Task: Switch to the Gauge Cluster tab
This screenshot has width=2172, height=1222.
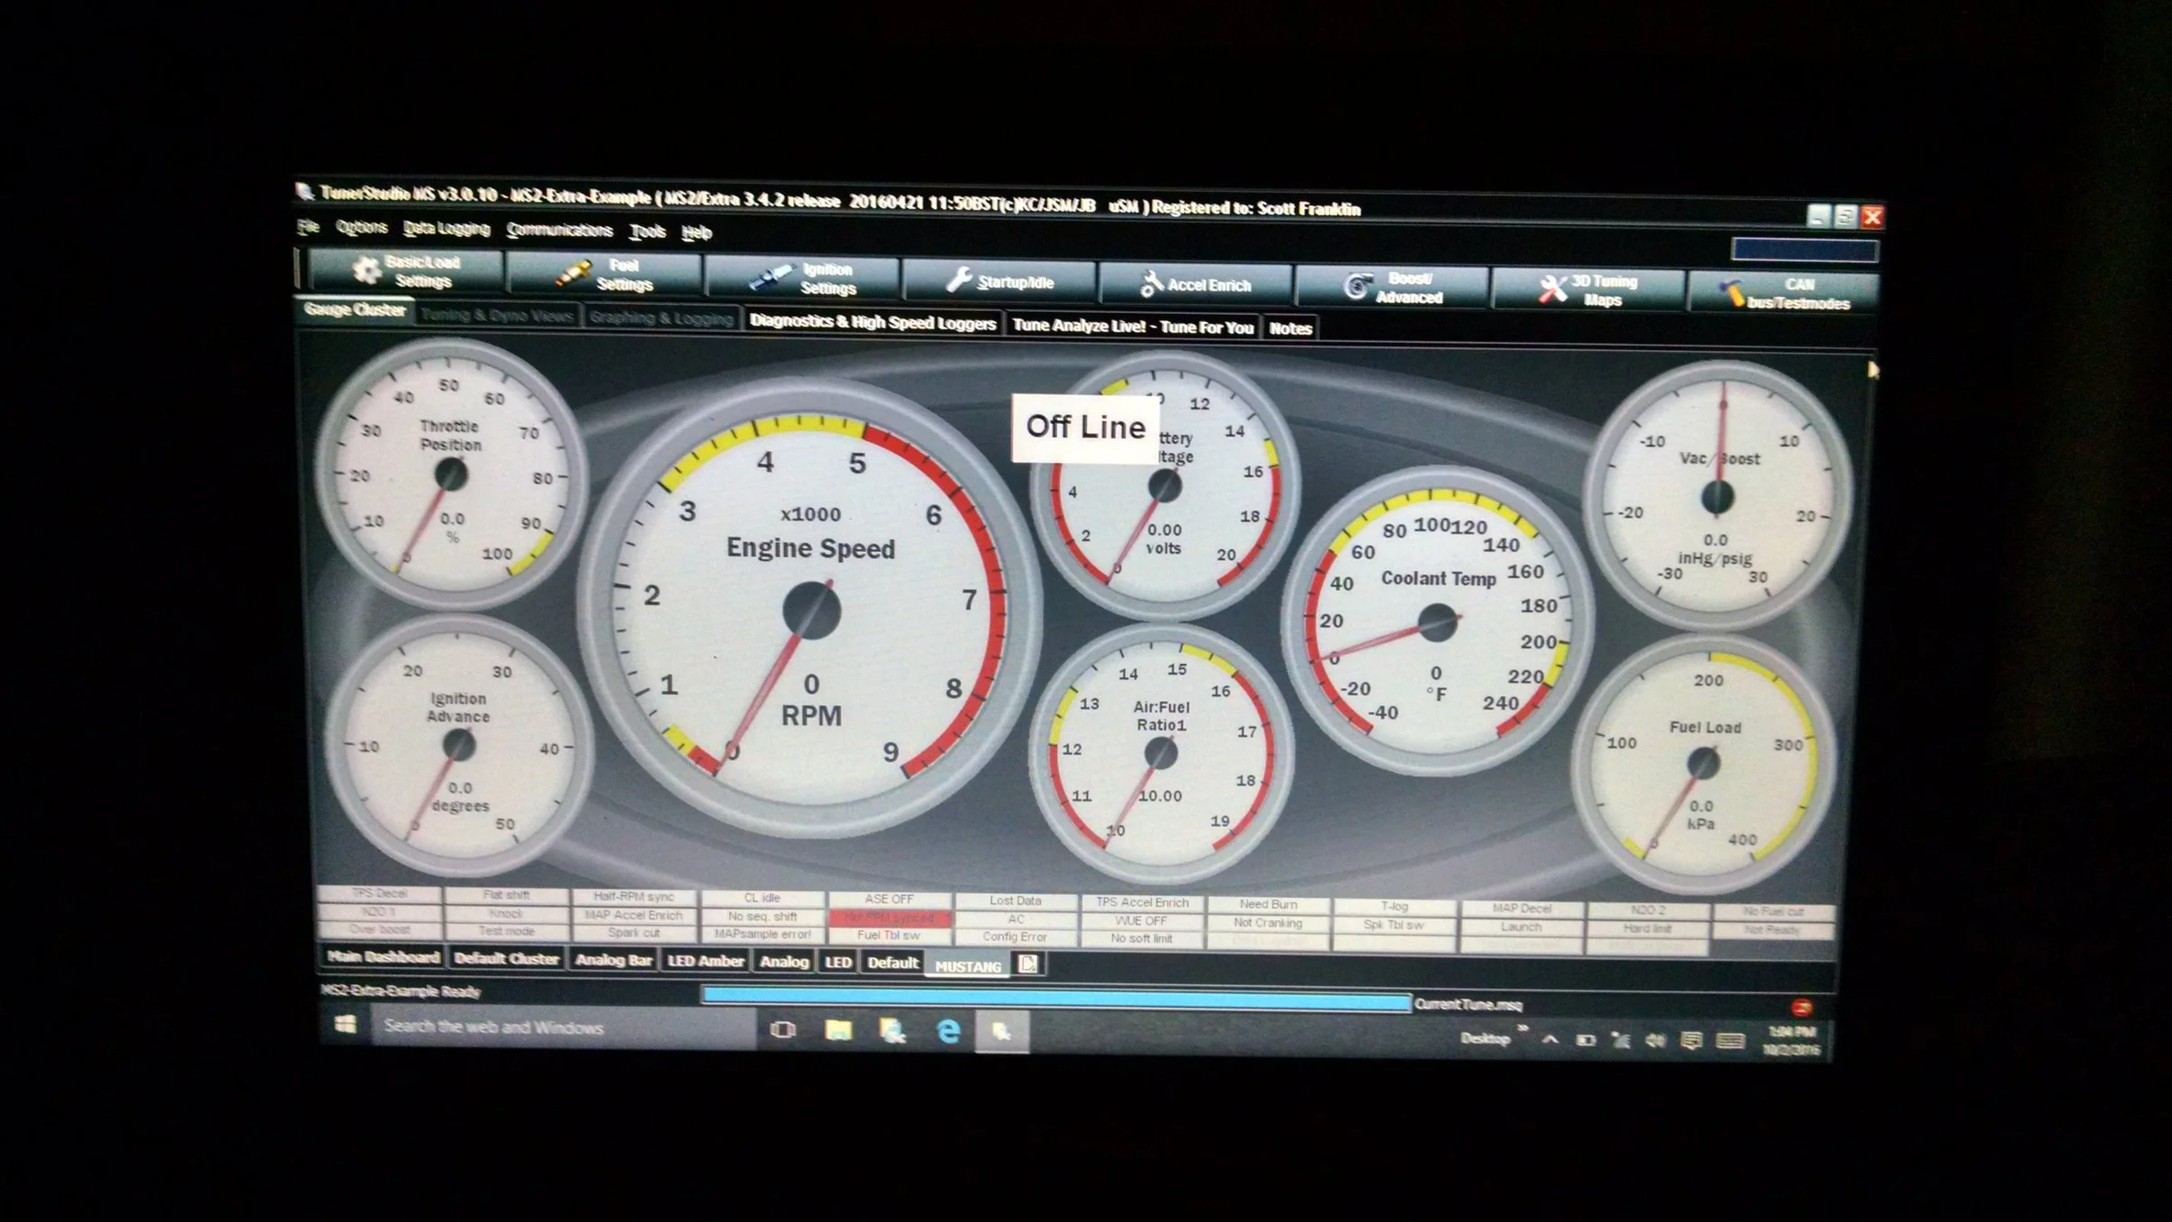Action: (x=355, y=309)
